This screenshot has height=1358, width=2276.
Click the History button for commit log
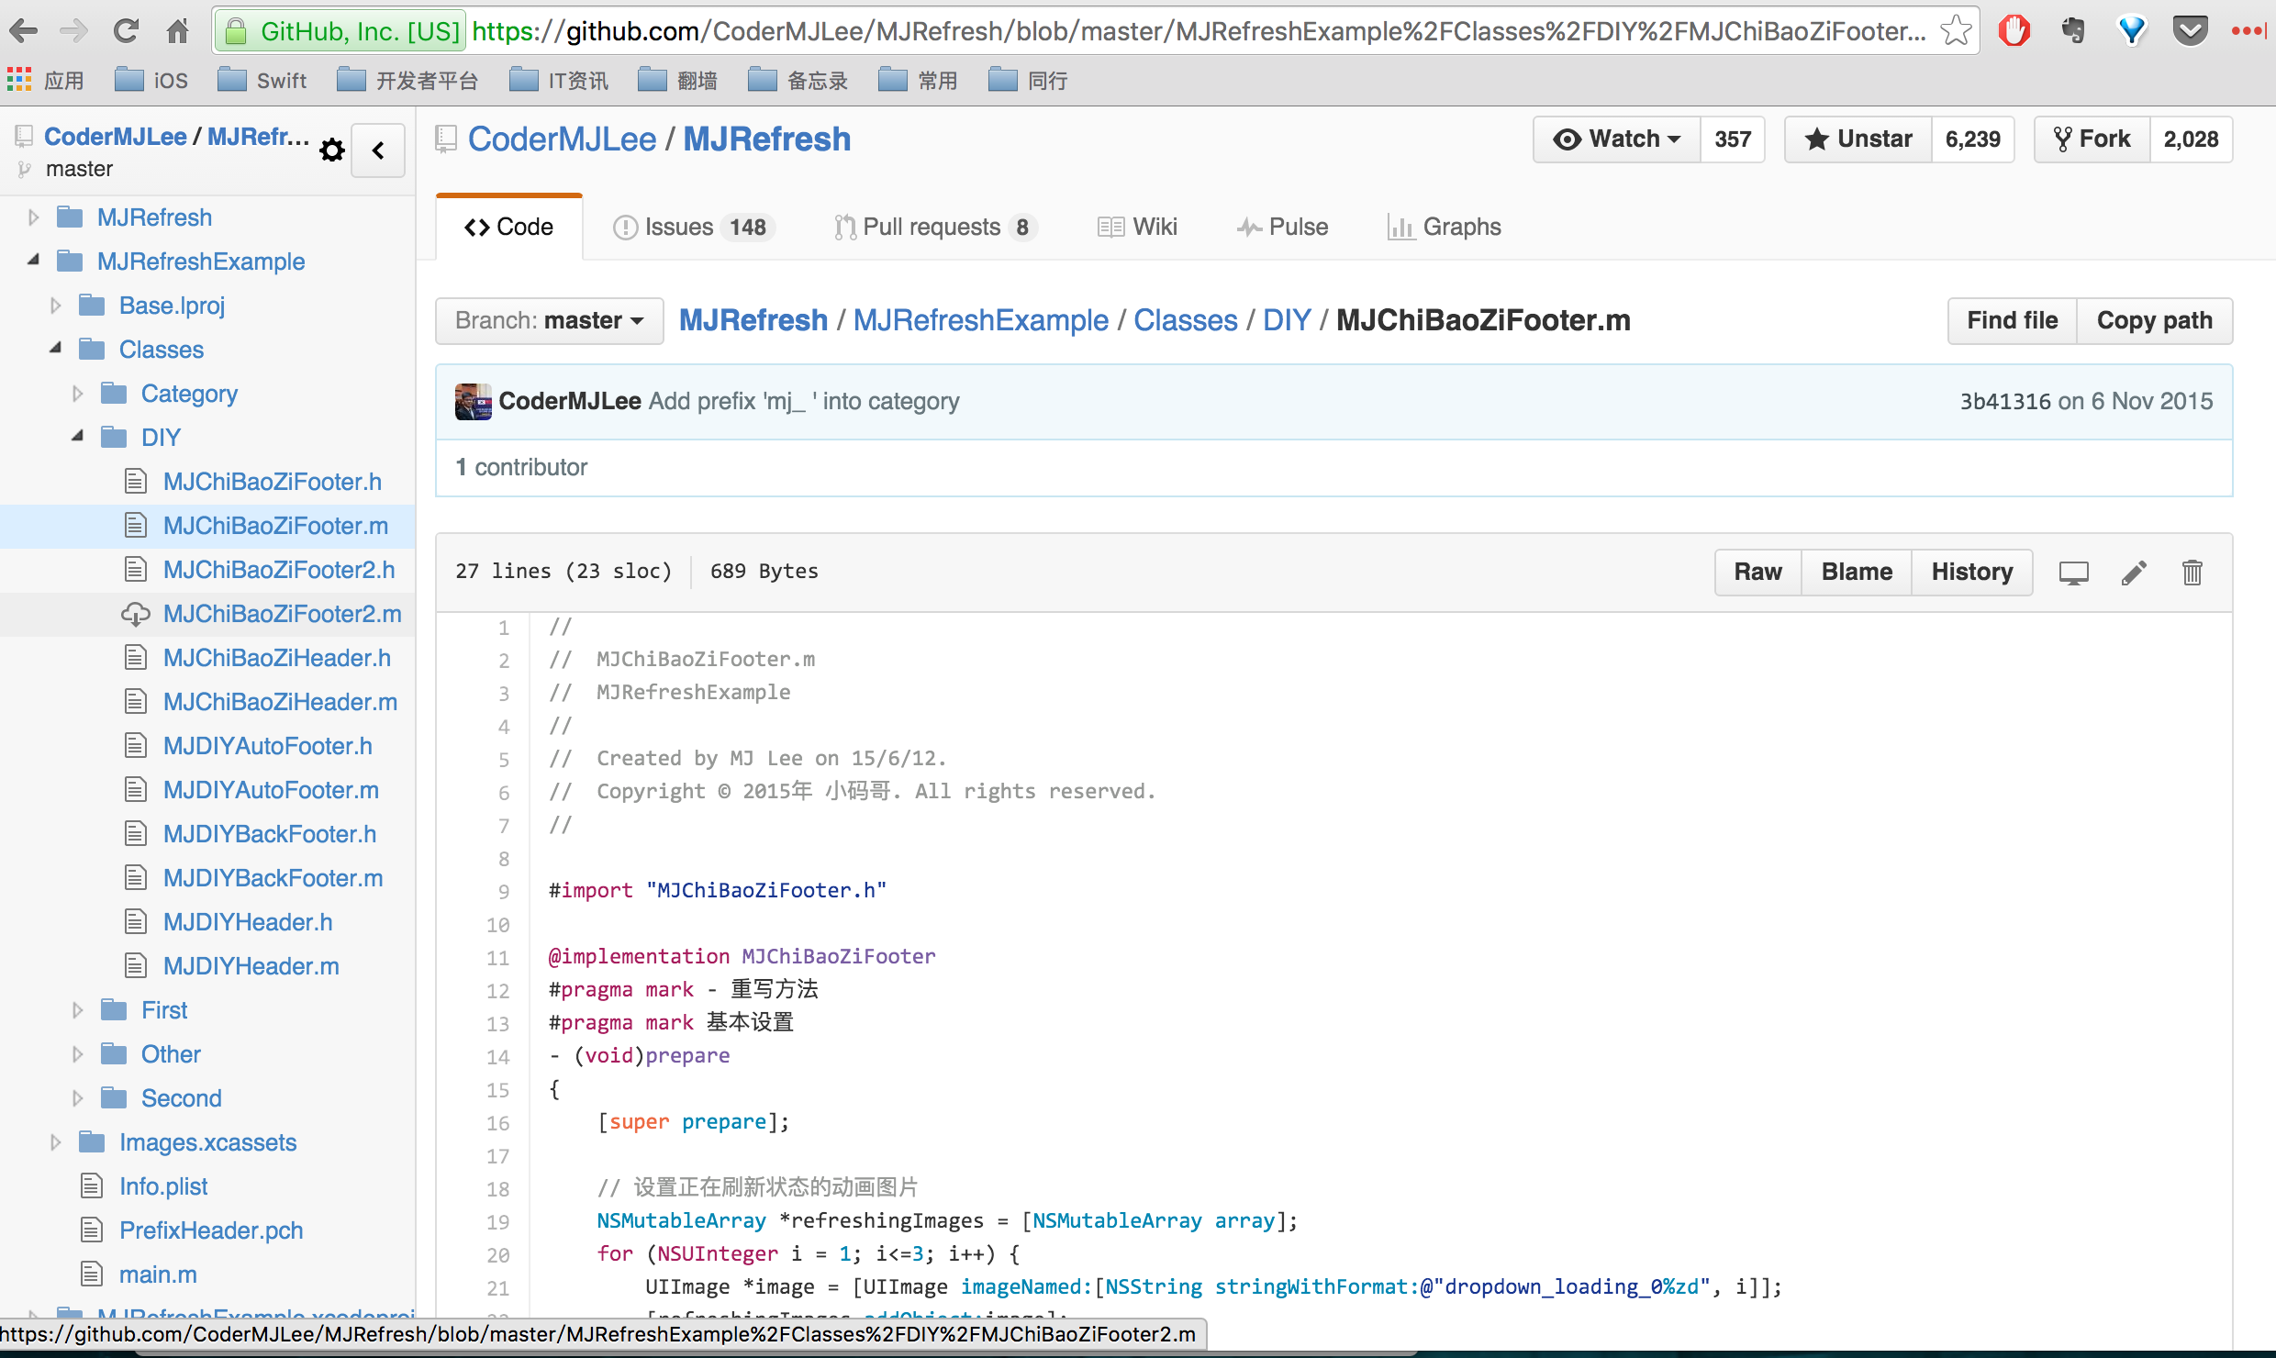pyautogui.click(x=1972, y=573)
